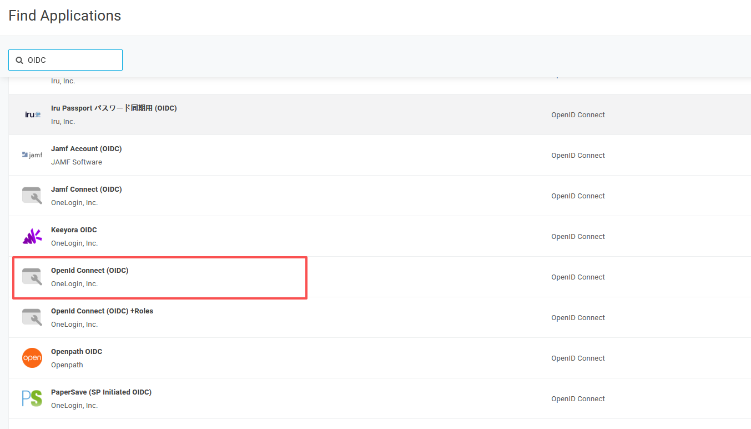
Task: Click OpenID Connect type in Keeyora row
Action: tap(578, 237)
